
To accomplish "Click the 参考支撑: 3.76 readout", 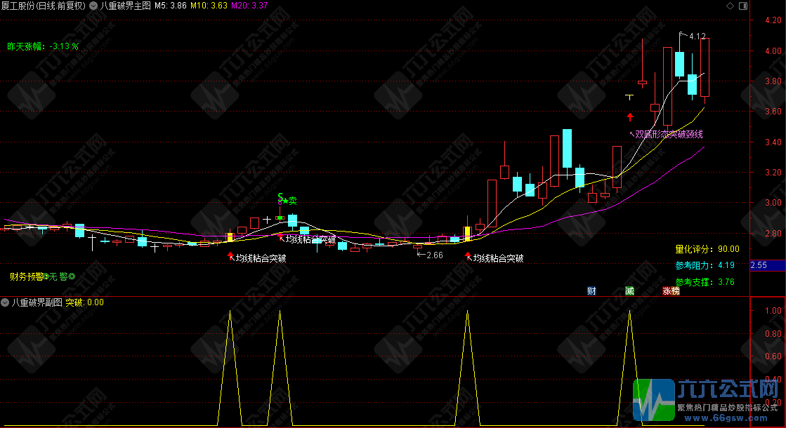I will 705,282.
